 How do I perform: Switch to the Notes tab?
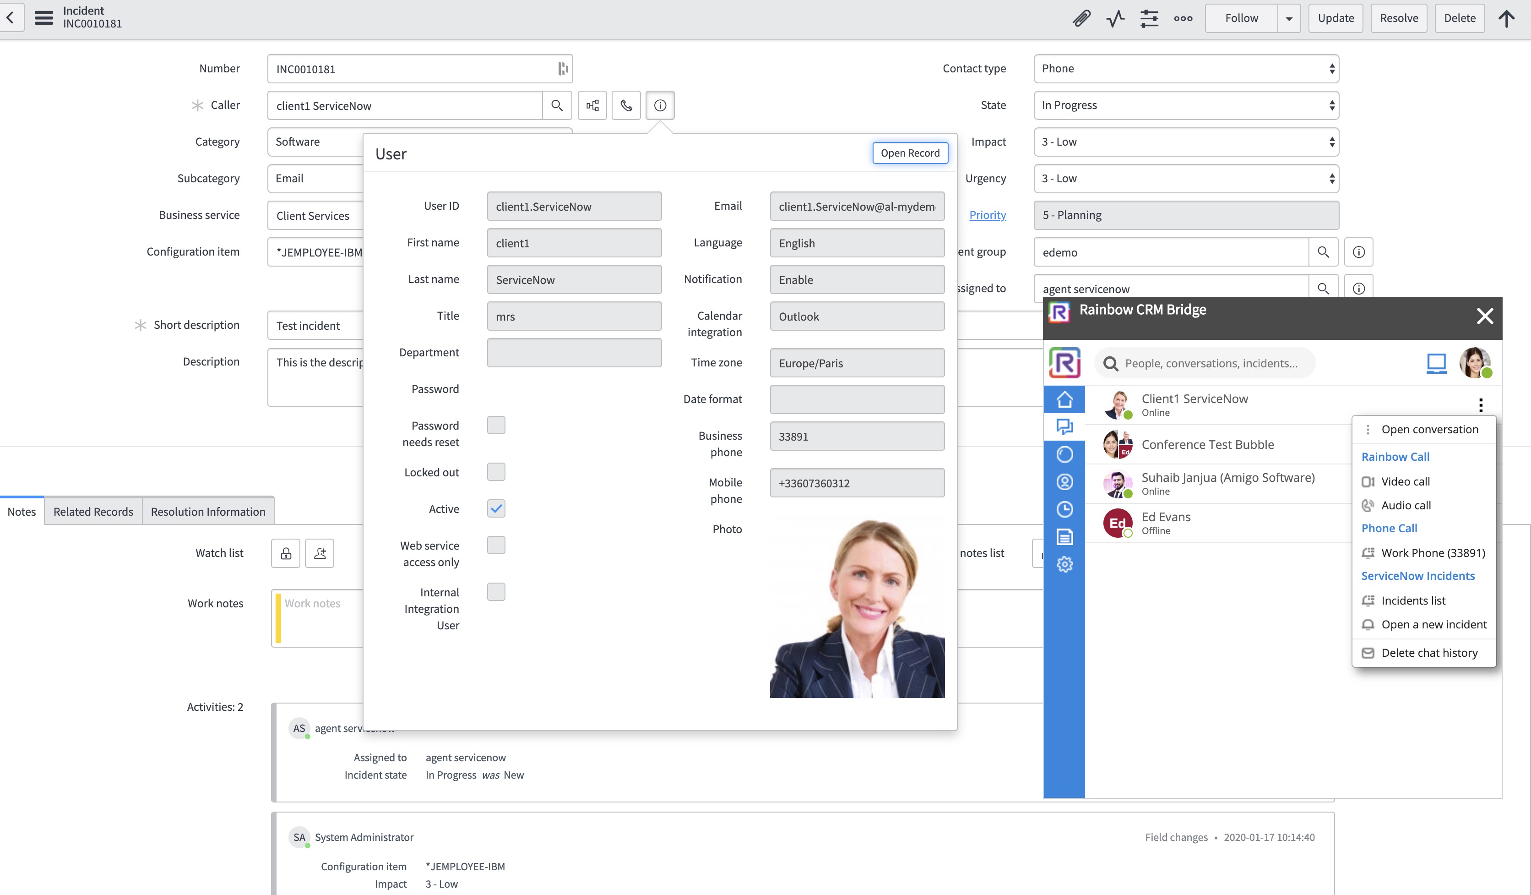[x=22, y=512]
